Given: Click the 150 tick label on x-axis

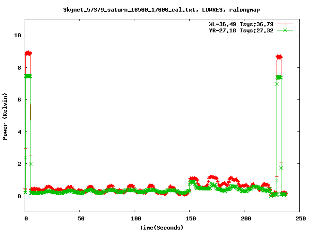Looking at the screenshot, I should [x=190, y=218].
